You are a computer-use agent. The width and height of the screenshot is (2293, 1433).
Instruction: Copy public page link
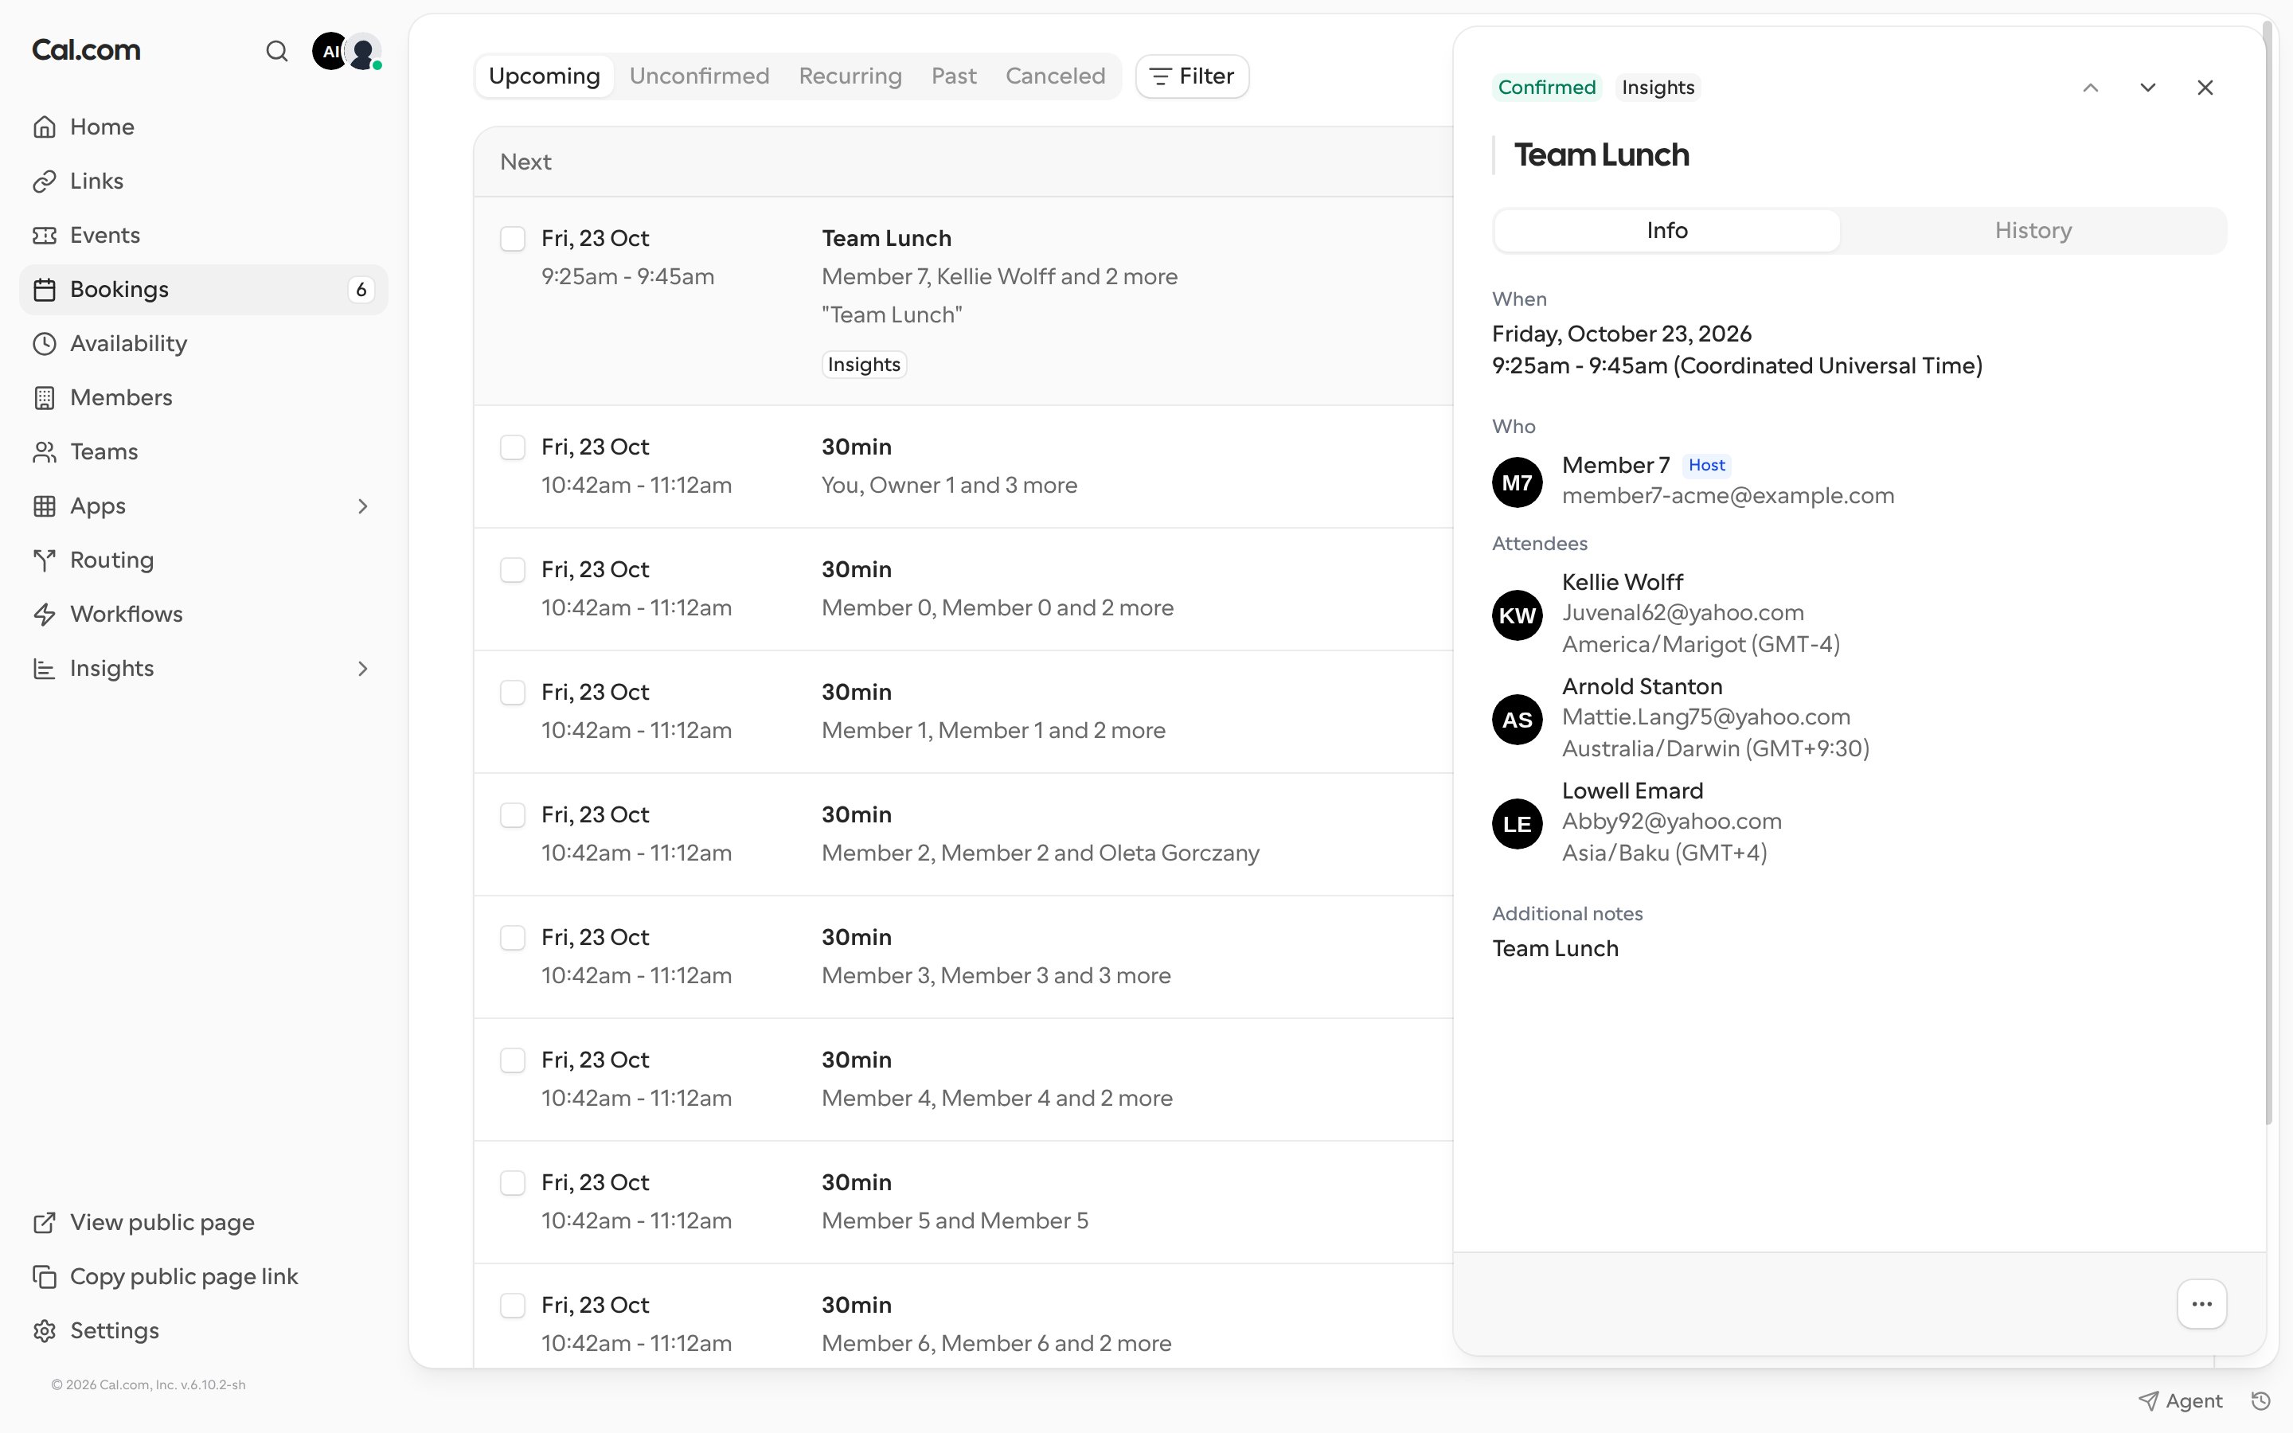tap(204, 1277)
